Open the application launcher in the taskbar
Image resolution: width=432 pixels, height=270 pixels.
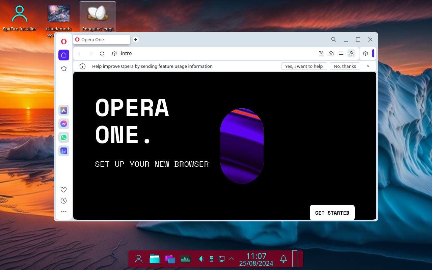[139, 259]
